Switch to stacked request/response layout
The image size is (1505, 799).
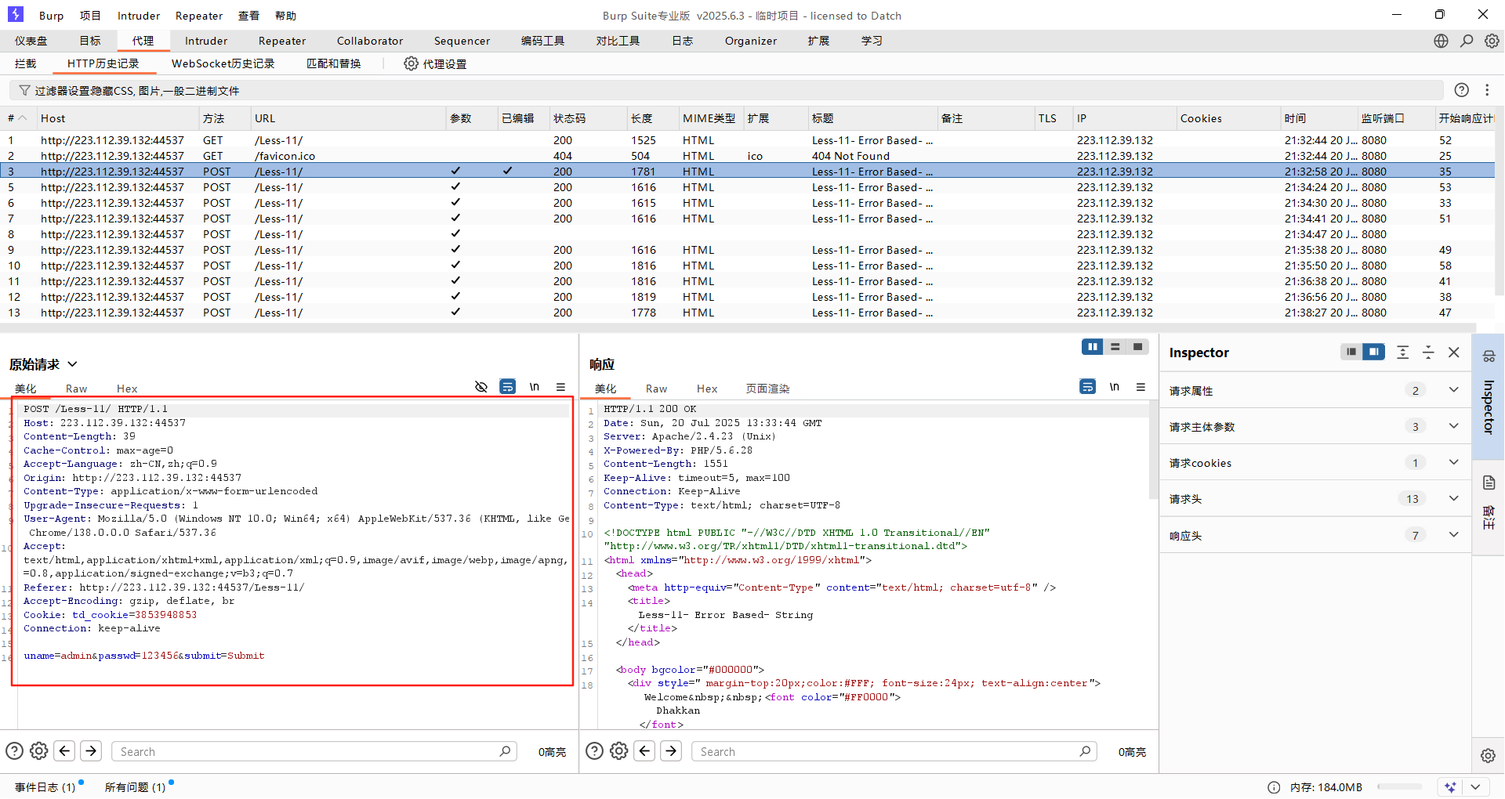point(1115,347)
